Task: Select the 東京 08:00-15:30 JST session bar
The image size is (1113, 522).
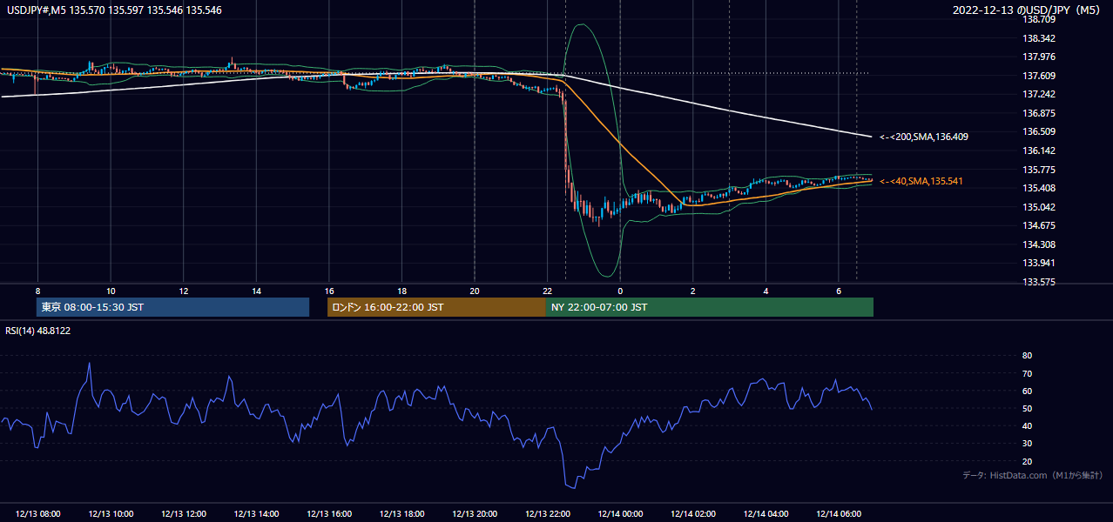Action: tap(172, 307)
